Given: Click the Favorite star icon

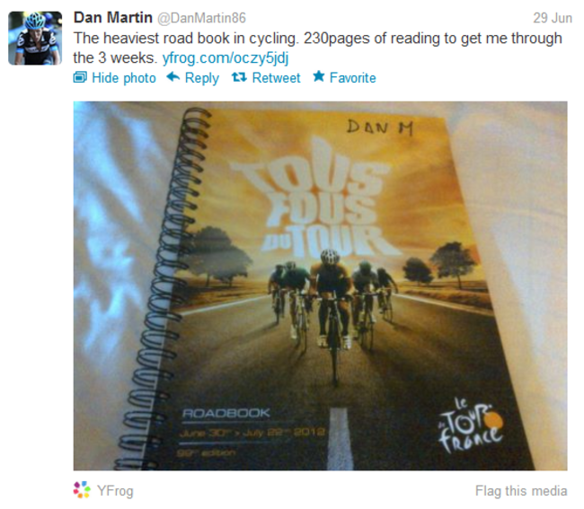Looking at the screenshot, I should 318,76.
